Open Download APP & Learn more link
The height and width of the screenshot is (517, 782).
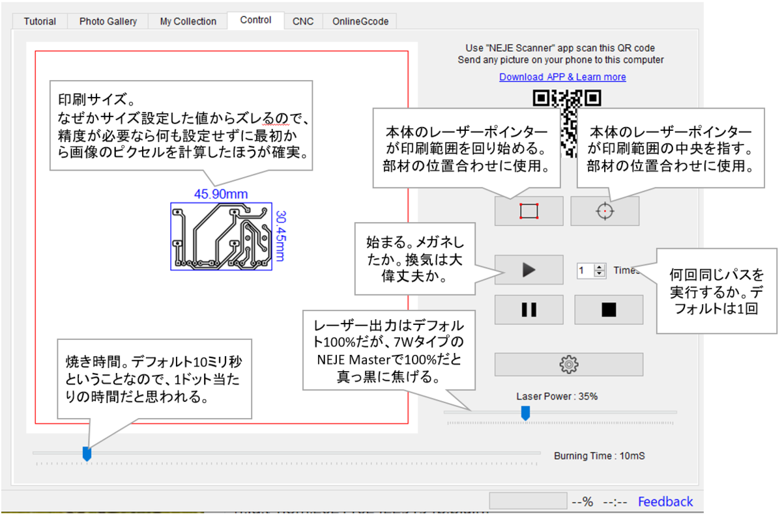562,77
